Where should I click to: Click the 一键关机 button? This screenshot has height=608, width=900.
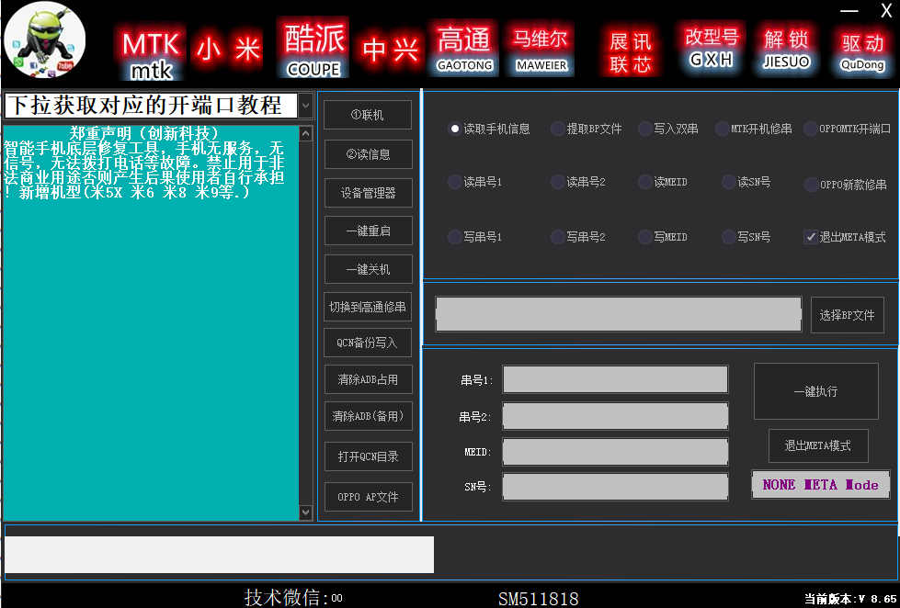pos(368,269)
